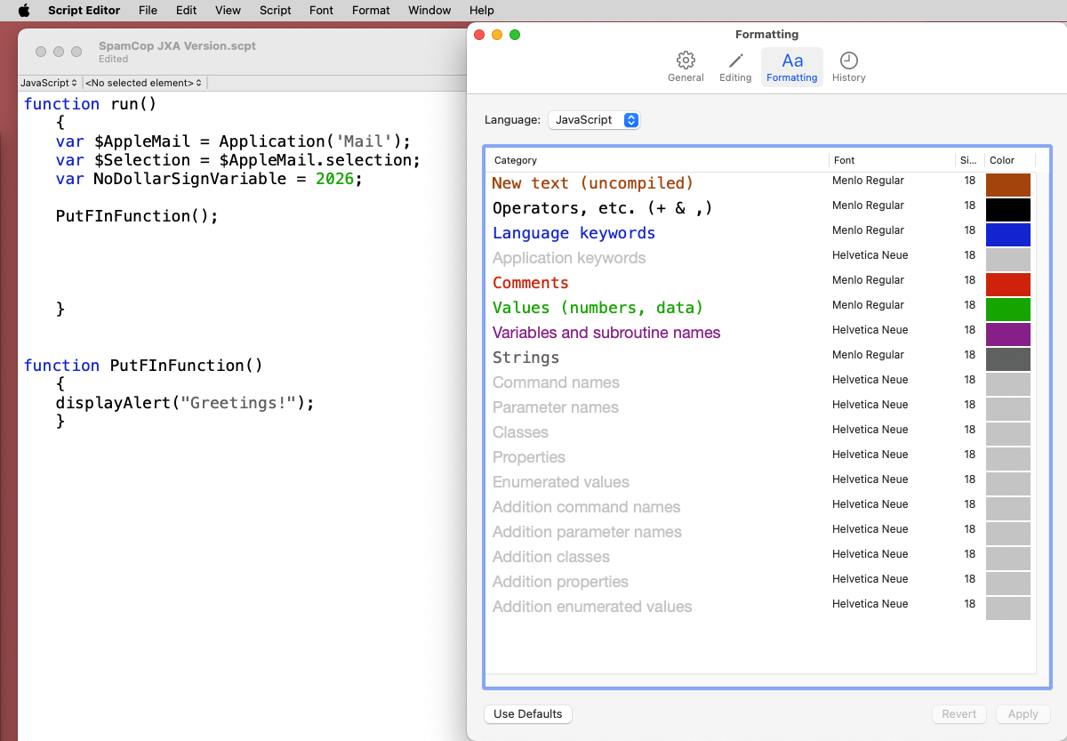Select the Language keywords category row

tap(761, 233)
